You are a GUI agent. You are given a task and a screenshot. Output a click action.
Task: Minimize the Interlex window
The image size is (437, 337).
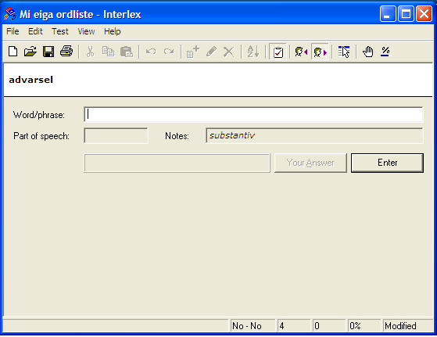click(x=388, y=13)
